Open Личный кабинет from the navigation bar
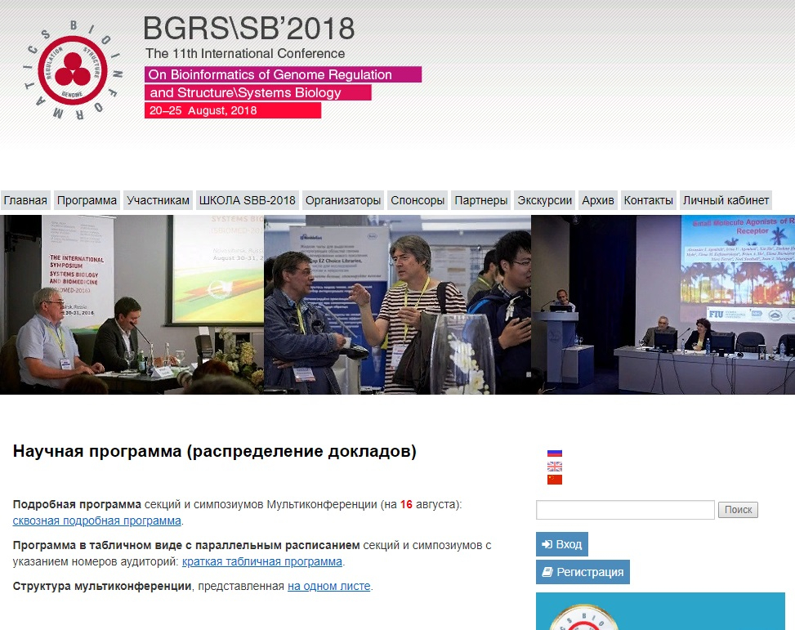 click(x=726, y=200)
